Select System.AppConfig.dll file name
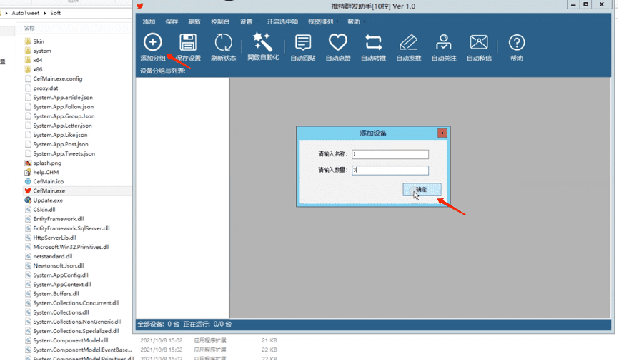 coord(61,275)
